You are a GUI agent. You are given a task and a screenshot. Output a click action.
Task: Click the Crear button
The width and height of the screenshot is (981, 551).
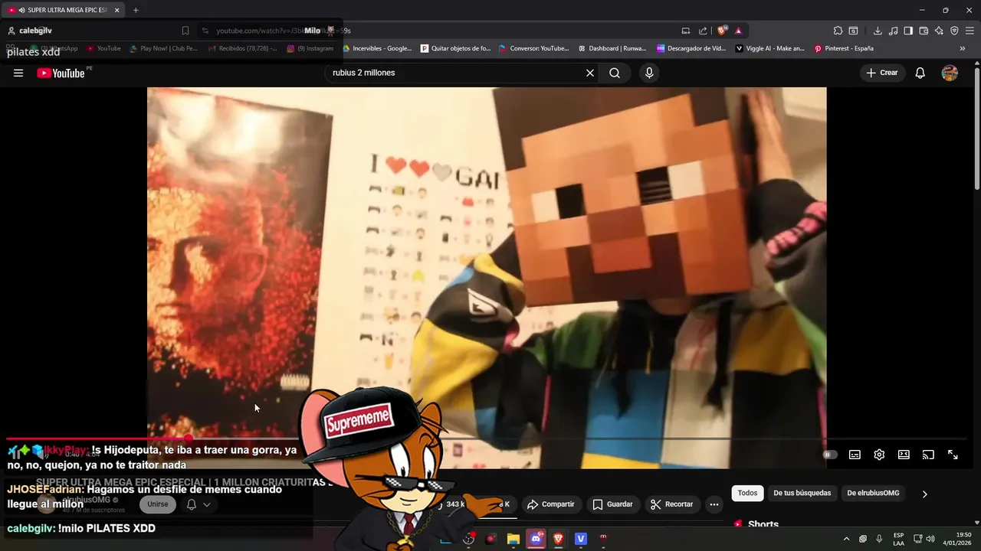(x=881, y=73)
